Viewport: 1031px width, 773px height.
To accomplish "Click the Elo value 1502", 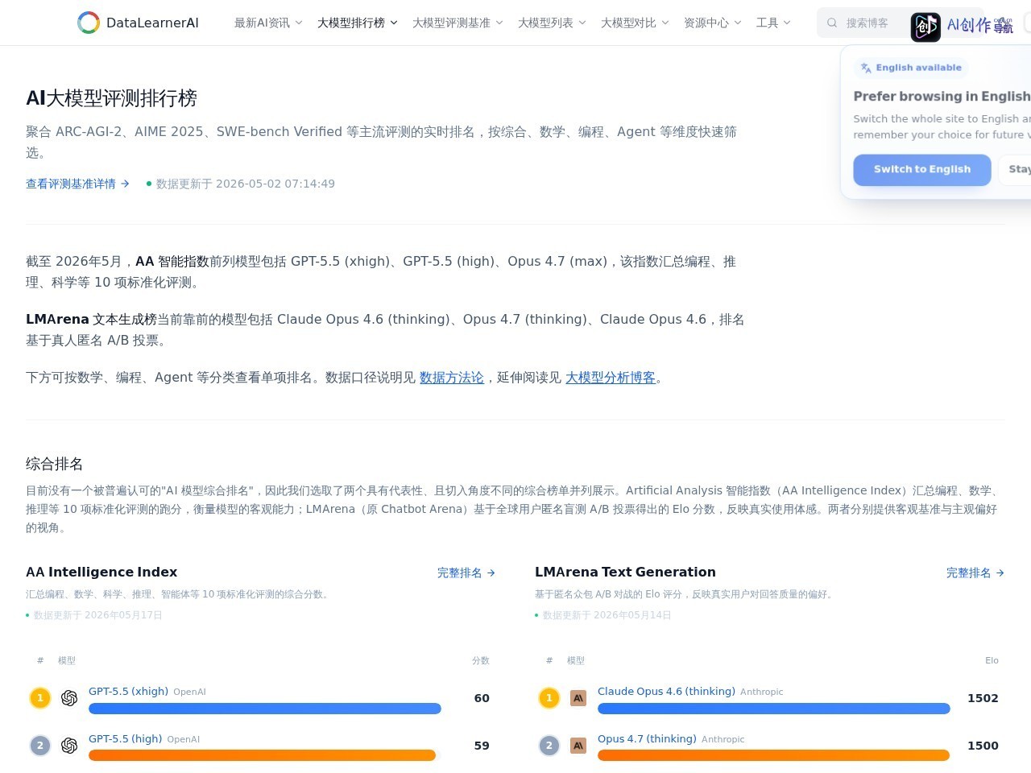I will point(983,698).
